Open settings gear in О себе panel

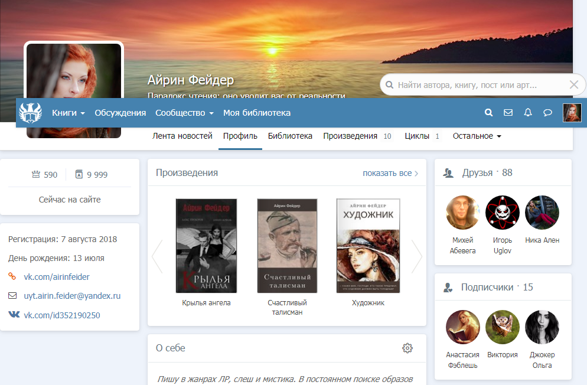pos(407,348)
